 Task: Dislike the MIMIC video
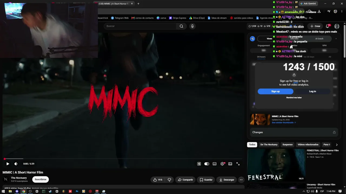pyautogui.click(x=169, y=180)
